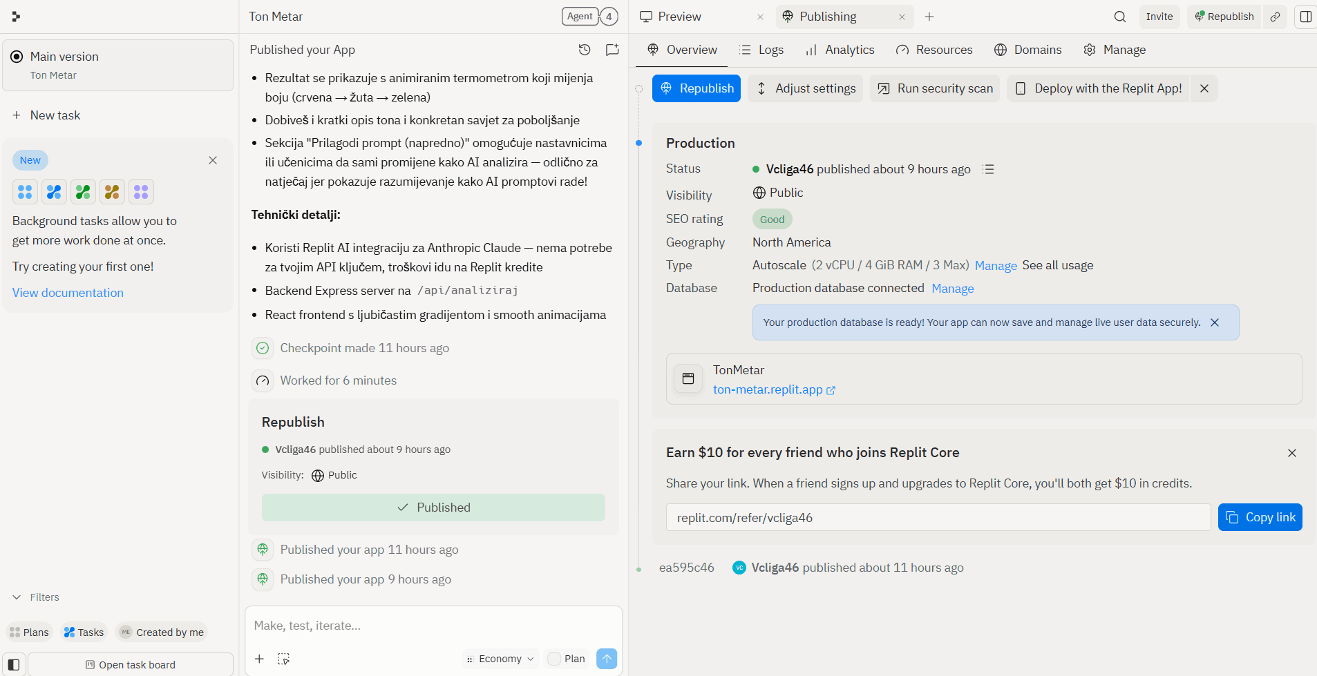Click Manage link beside Production database connected
The width and height of the screenshot is (1317, 676).
point(953,289)
